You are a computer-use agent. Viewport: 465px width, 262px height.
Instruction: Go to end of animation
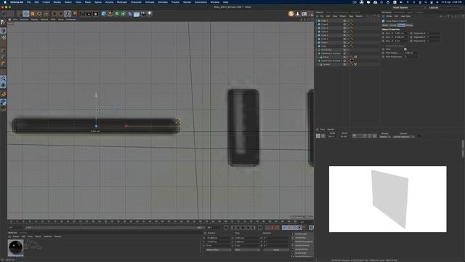point(260,228)
